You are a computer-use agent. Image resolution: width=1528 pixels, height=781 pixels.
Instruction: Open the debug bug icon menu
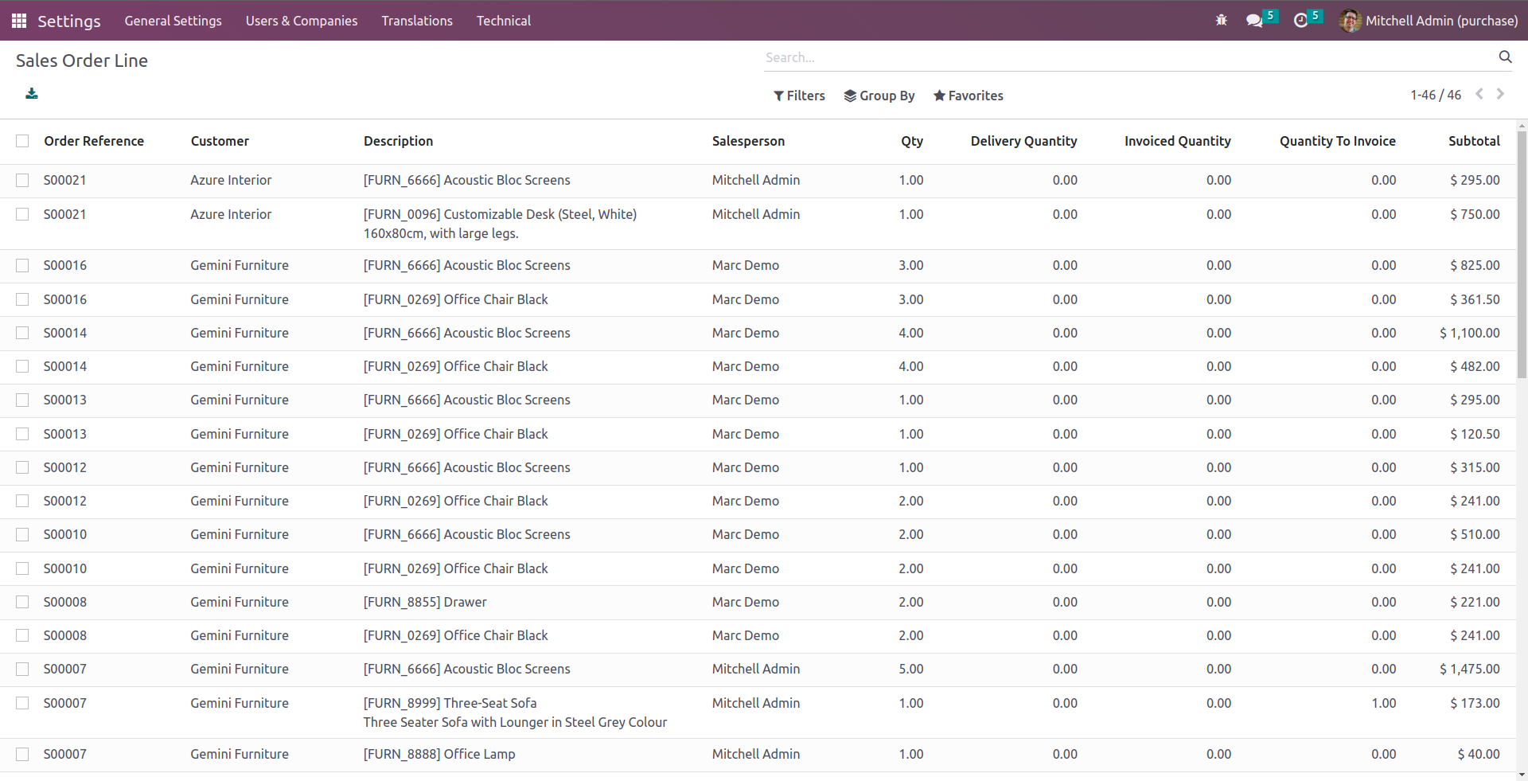pyautogui.click(x=1221, y=21)
